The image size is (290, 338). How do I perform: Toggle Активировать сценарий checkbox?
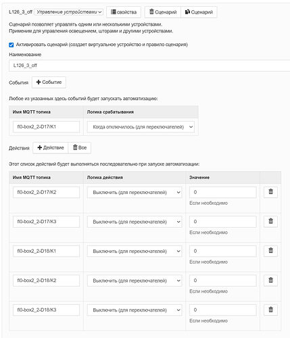pos(11,45)
